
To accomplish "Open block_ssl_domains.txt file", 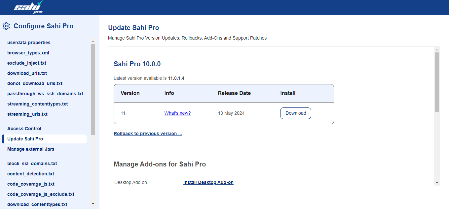I will tap(32, 164).
